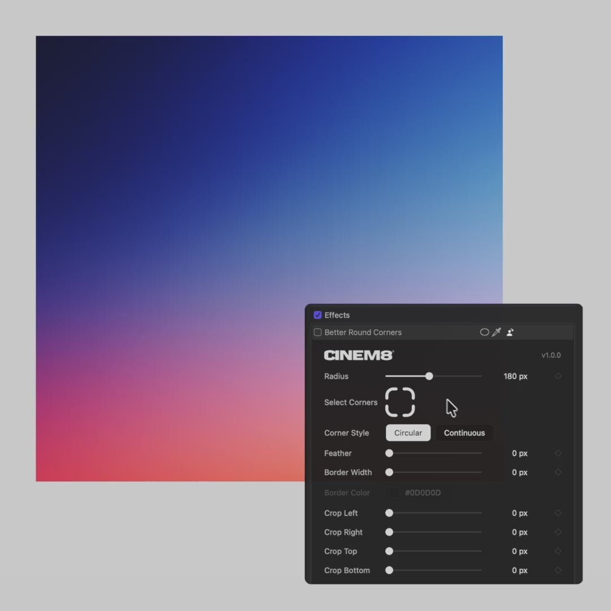Click the Feather slider handle
The height and width of the screenshot is (611, 611).
389,453
